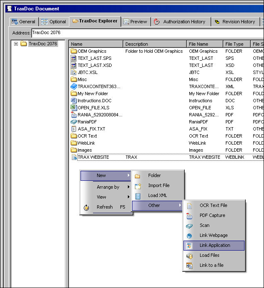Sort by the File Name column header
Screen dimensions: 264x288
pyautogui.click(x=205, y=44)
